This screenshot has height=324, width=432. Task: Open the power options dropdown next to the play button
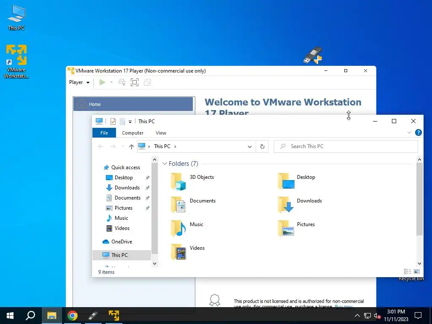point(111,82)
